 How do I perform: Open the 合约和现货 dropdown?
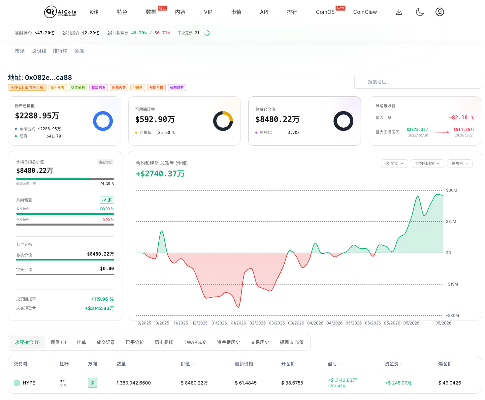pyautogui.click(x=427, y=164)
